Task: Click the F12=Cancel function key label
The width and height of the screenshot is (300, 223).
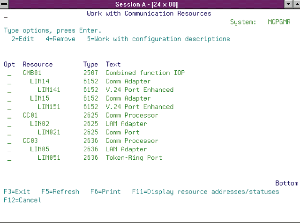Action: (x=22, y=200)
